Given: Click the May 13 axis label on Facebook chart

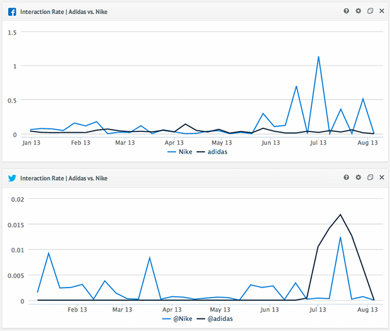Looking at the screenshot, I should pos(221,143).
